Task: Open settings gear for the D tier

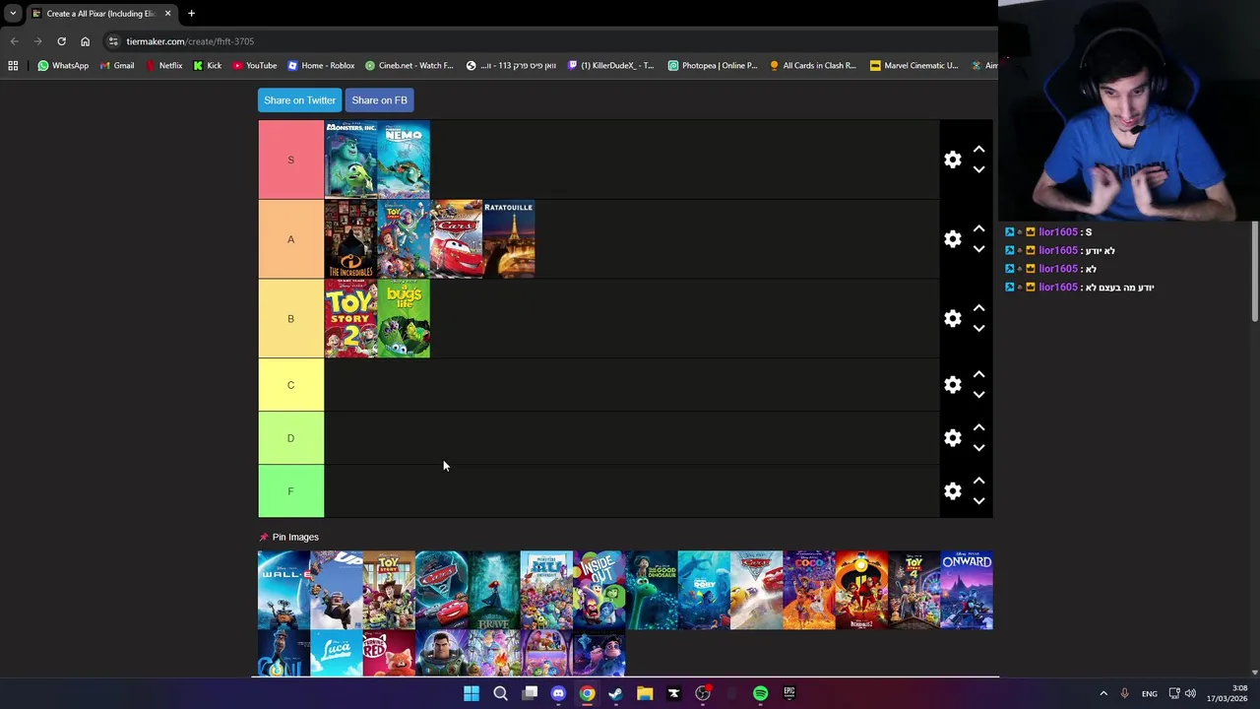Action: point(952,438)
